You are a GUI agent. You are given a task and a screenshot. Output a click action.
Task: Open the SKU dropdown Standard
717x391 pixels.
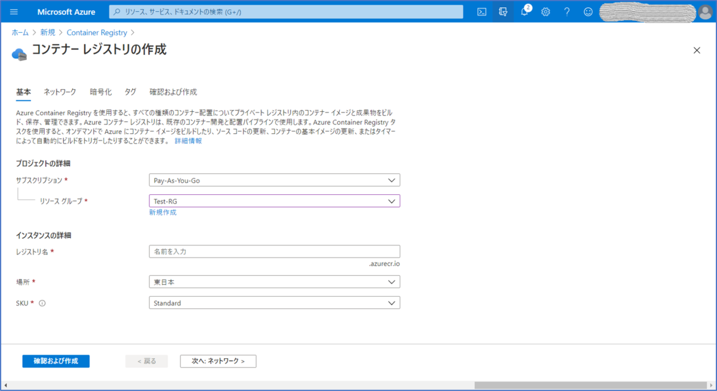[x=274, y=303]
